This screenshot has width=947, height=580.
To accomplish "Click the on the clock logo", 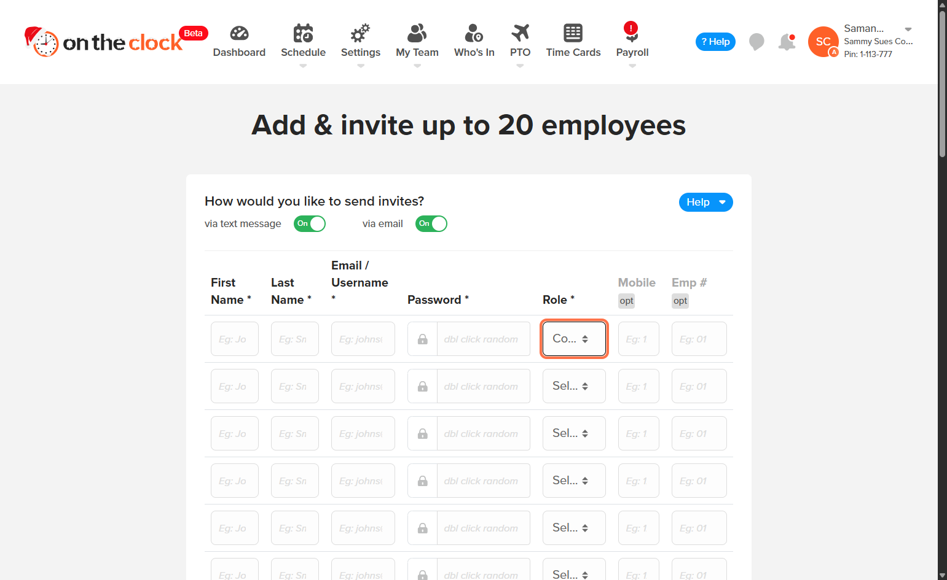I will point(104,42).
